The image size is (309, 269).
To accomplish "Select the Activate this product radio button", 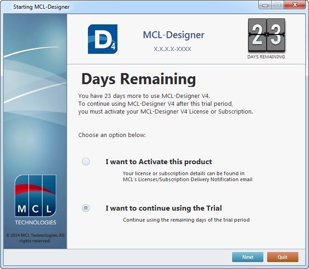I will [86, 161].
